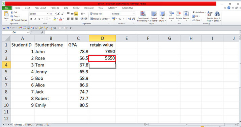Increase decimal places

129,19
